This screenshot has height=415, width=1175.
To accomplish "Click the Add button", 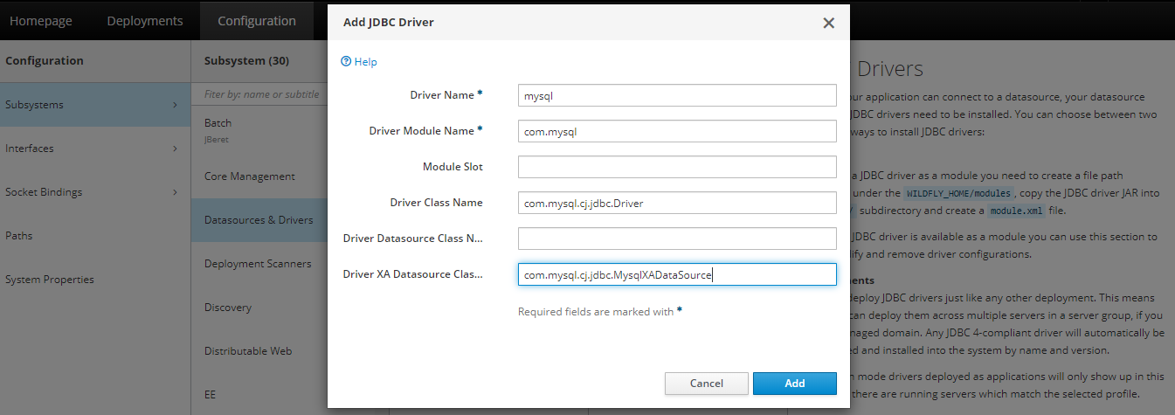I will [x=795, y=384].
